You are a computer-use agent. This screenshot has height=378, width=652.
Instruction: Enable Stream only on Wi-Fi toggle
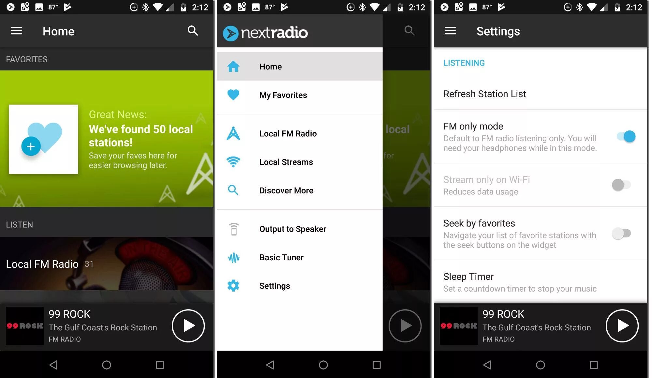[622, 185]
